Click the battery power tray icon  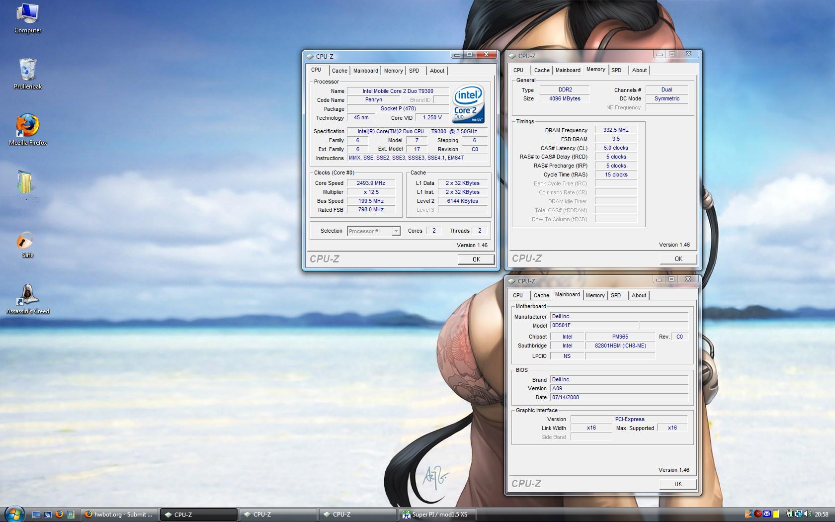tap(790, 514)
